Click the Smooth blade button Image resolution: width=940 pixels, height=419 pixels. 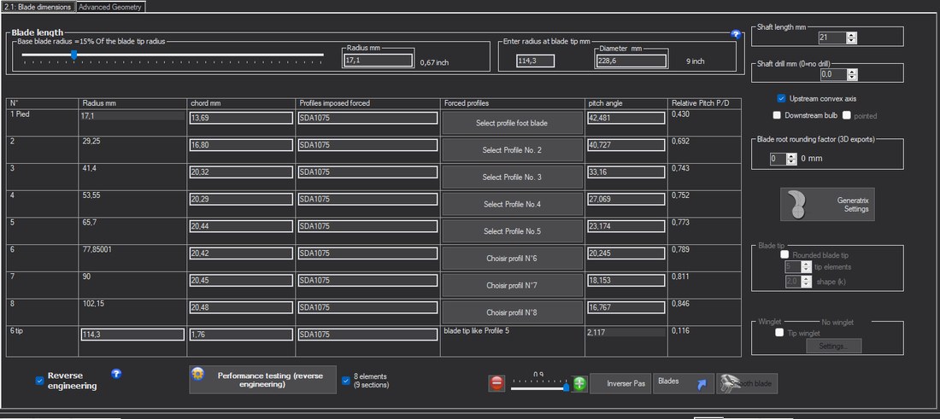pos(747,383)
